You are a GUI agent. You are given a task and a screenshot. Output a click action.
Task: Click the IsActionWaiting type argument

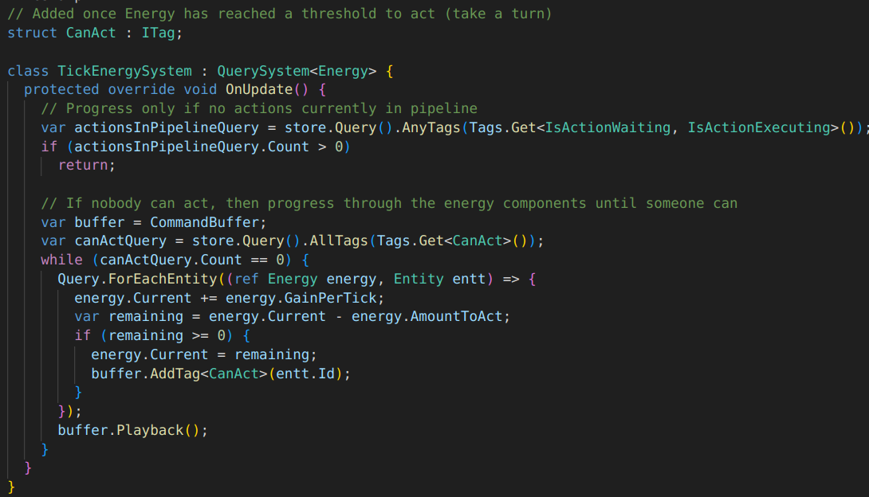click(608, 128)
